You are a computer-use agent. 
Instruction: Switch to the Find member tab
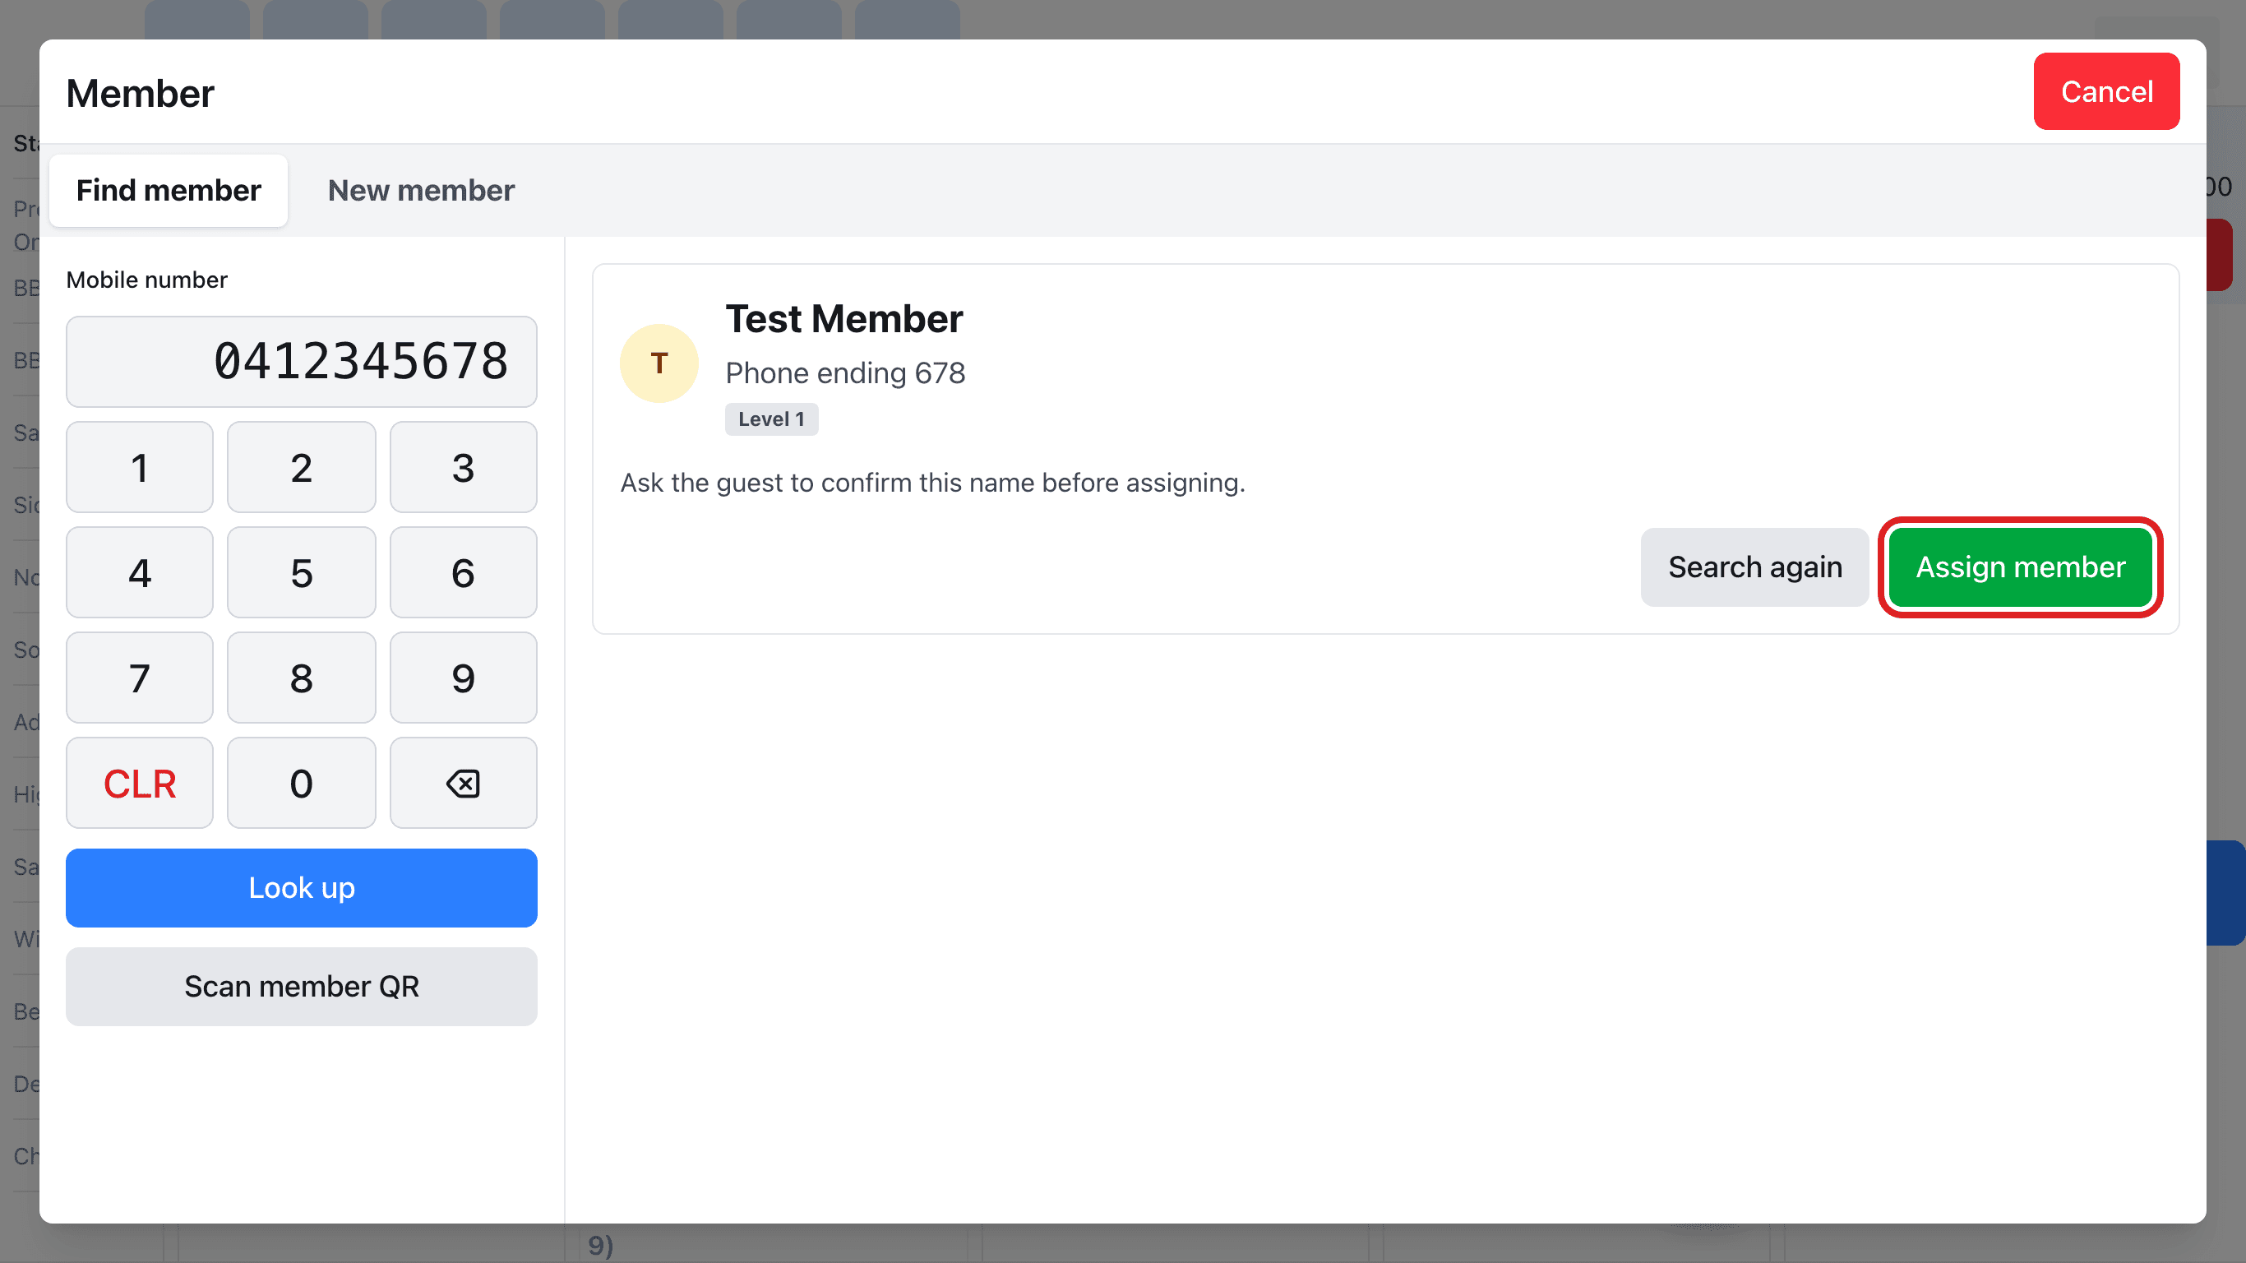tap(169, 190)
